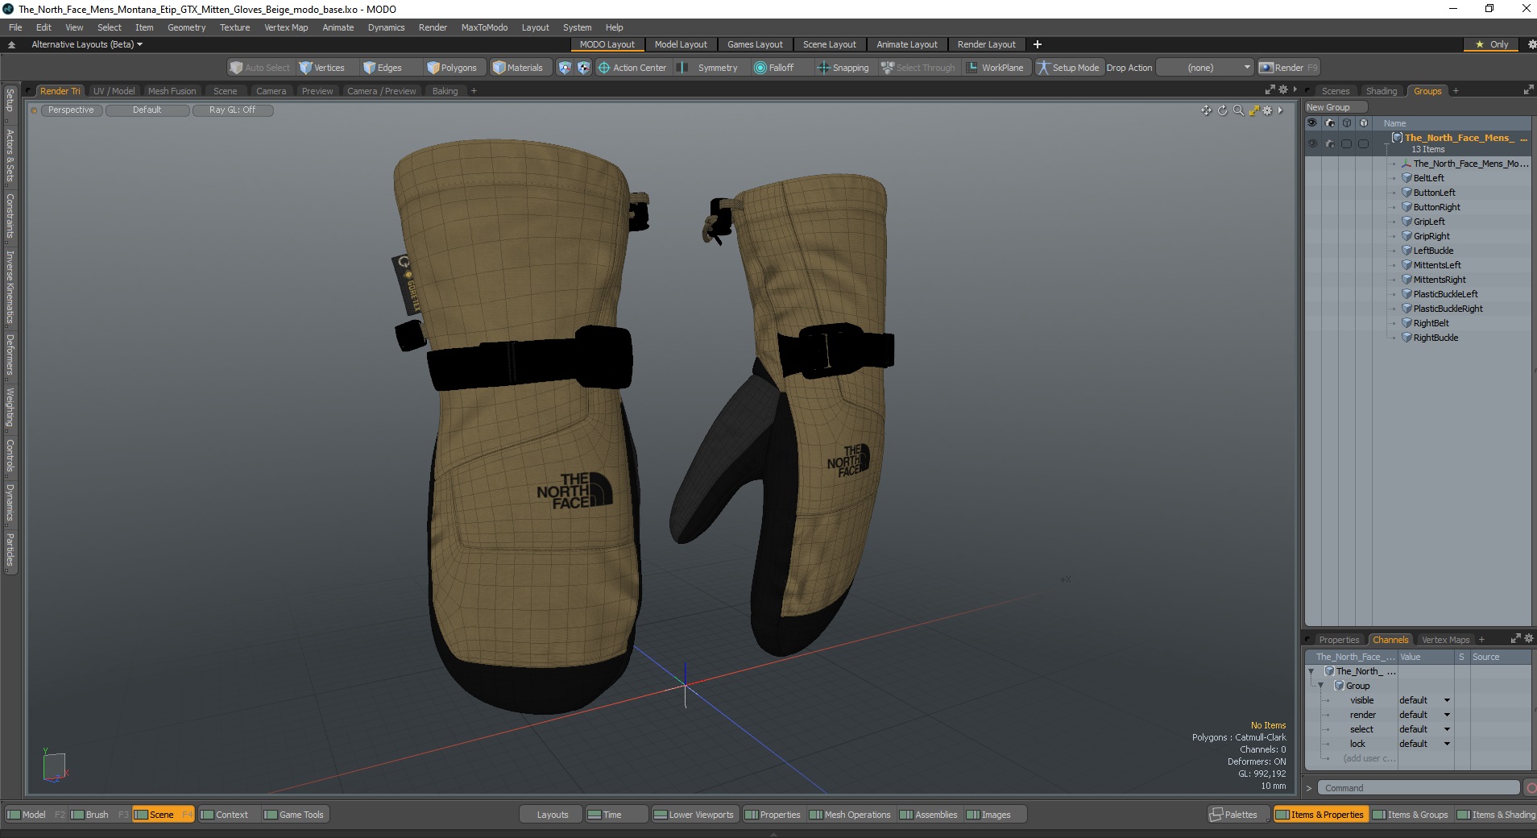This screenshot has height=838, width=1537.
Task: Enable Setup Mode
Action: pyautogui.click(x=1068, y=68)
